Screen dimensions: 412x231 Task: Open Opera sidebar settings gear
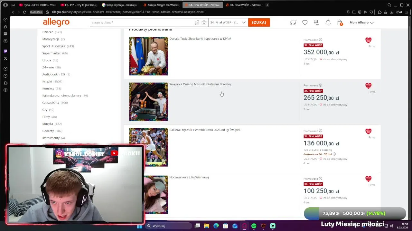pyautogui.click(x=5, y=90)
